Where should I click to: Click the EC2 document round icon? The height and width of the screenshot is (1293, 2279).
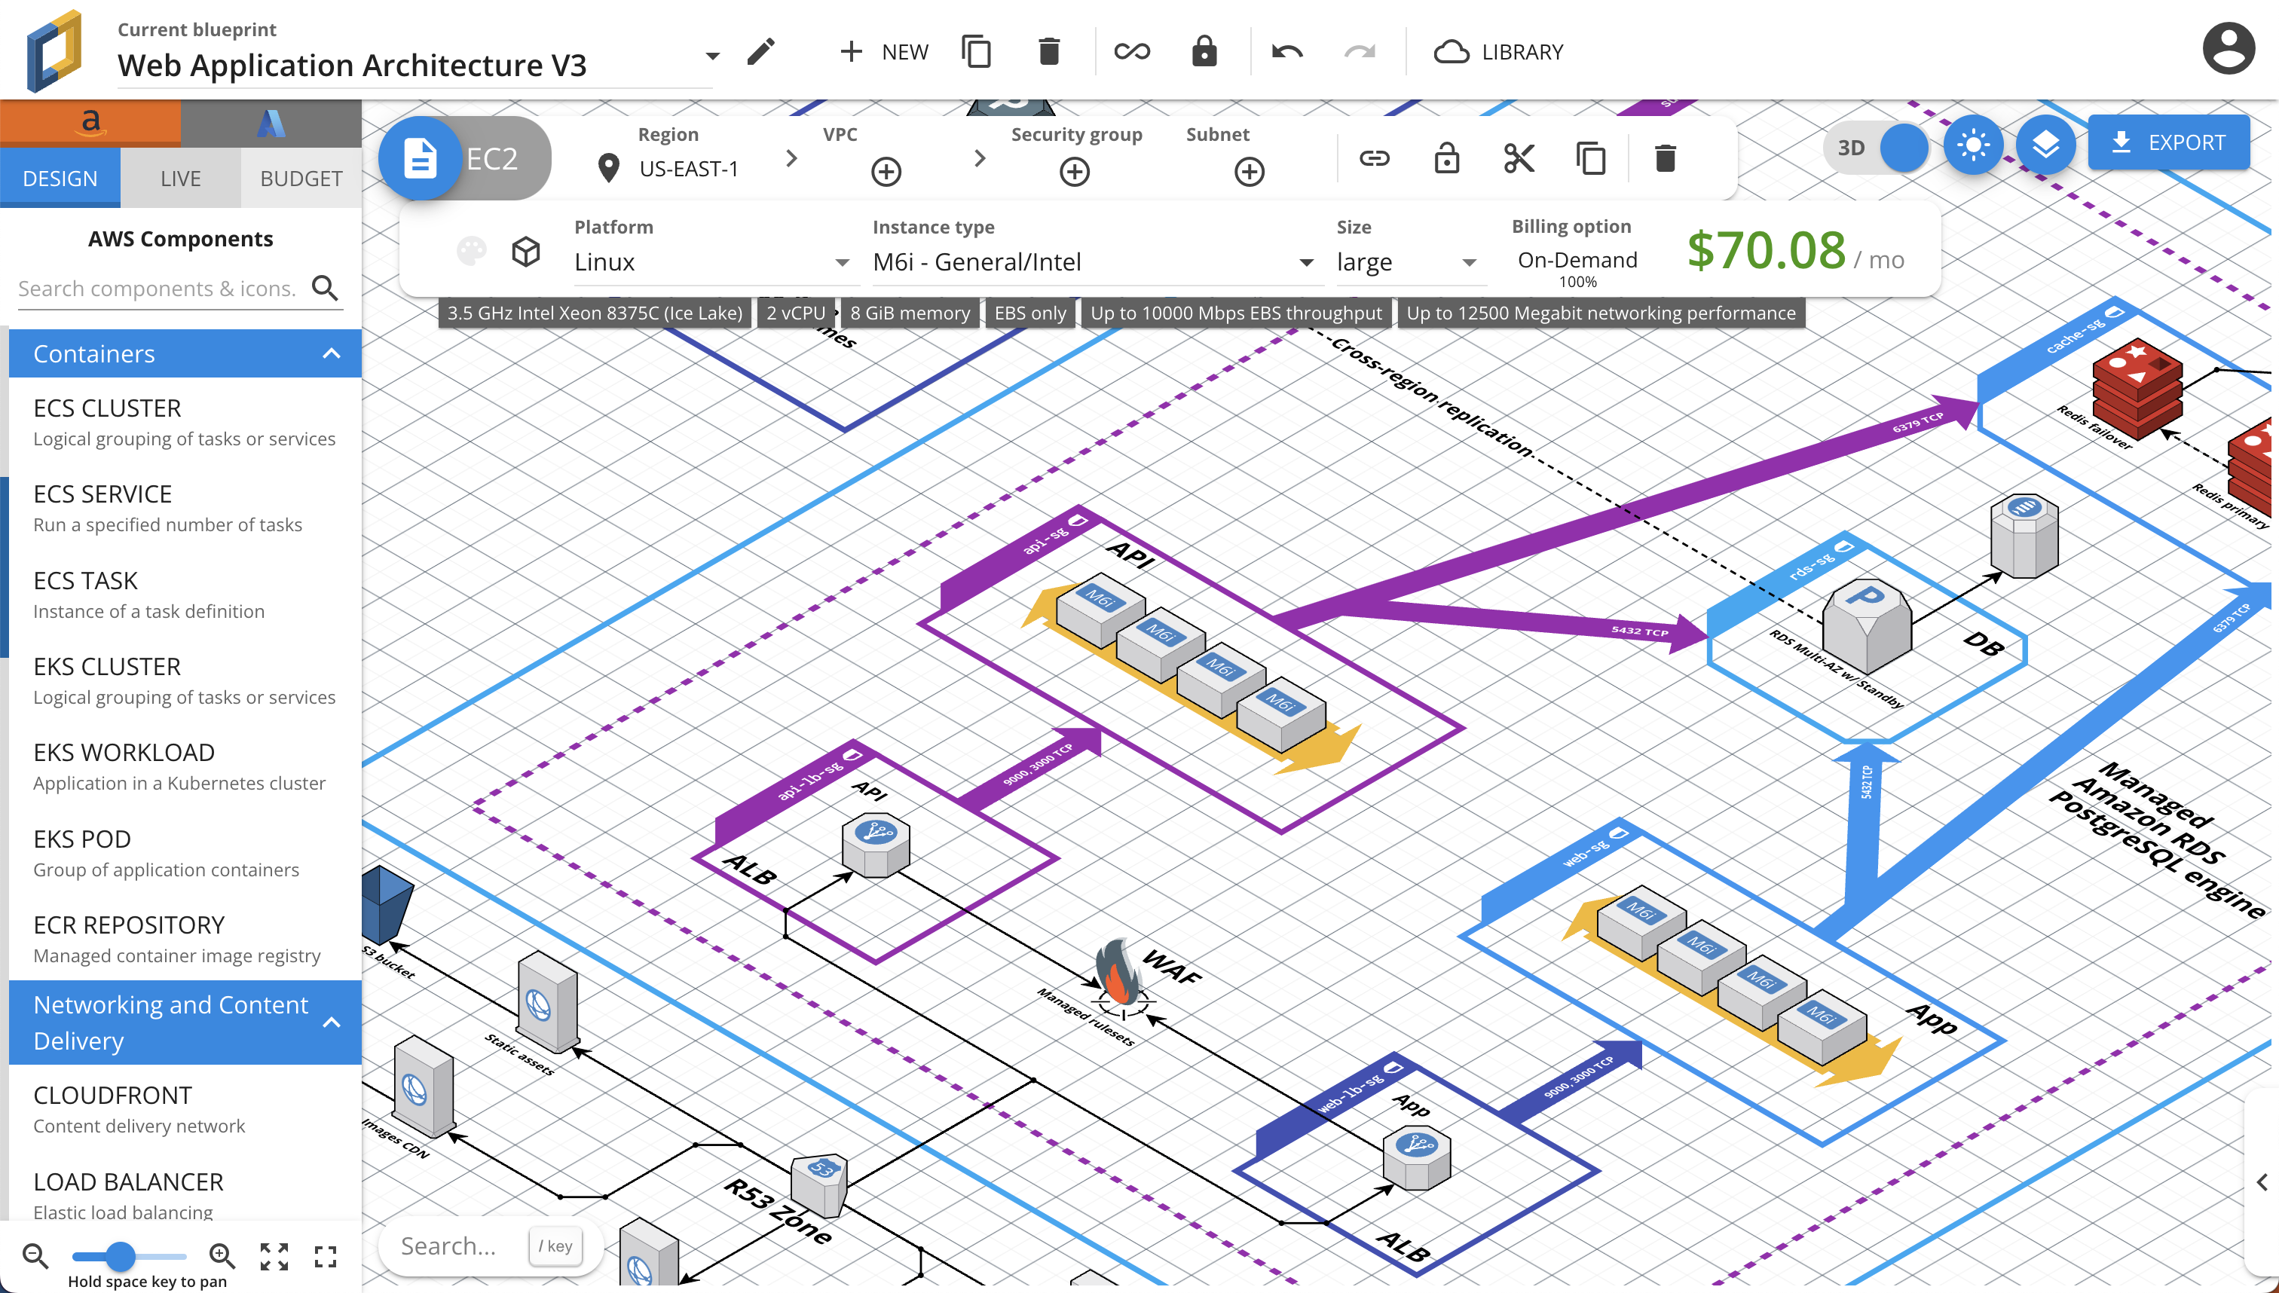point(420,158)
